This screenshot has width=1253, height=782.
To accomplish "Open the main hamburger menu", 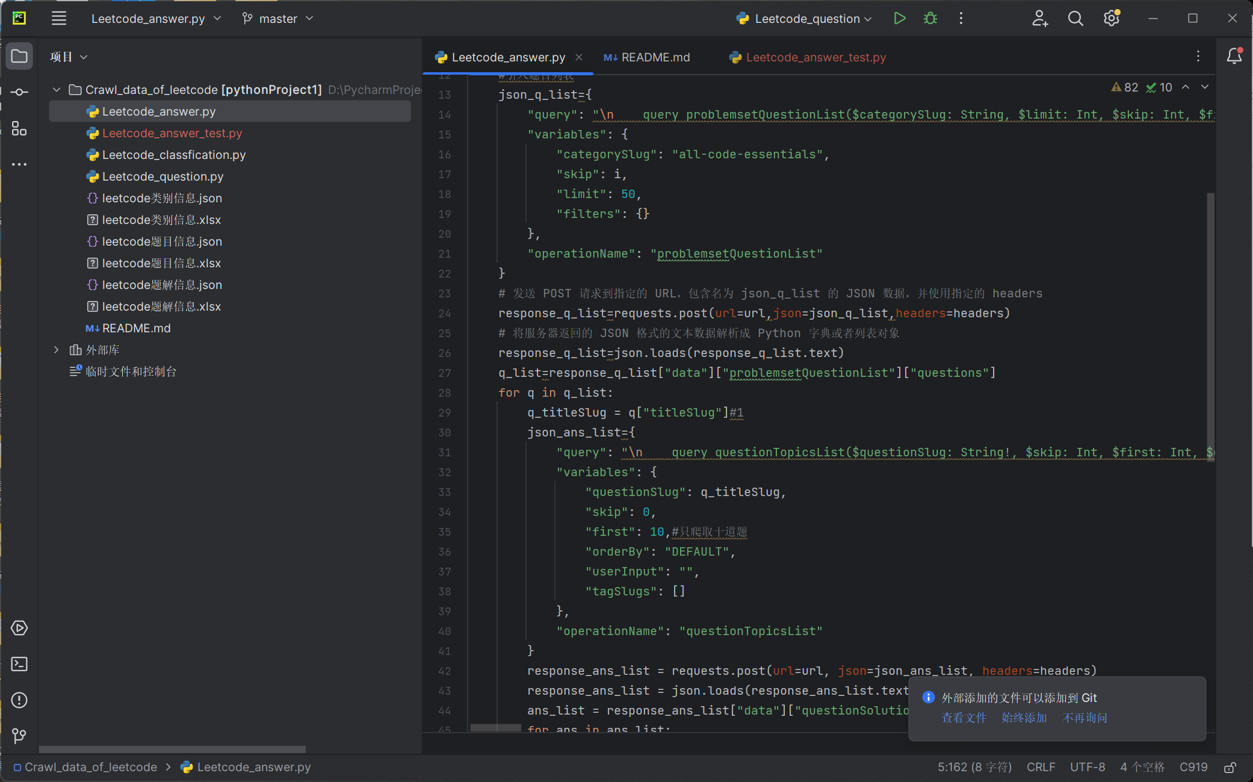I will point(59,19).
